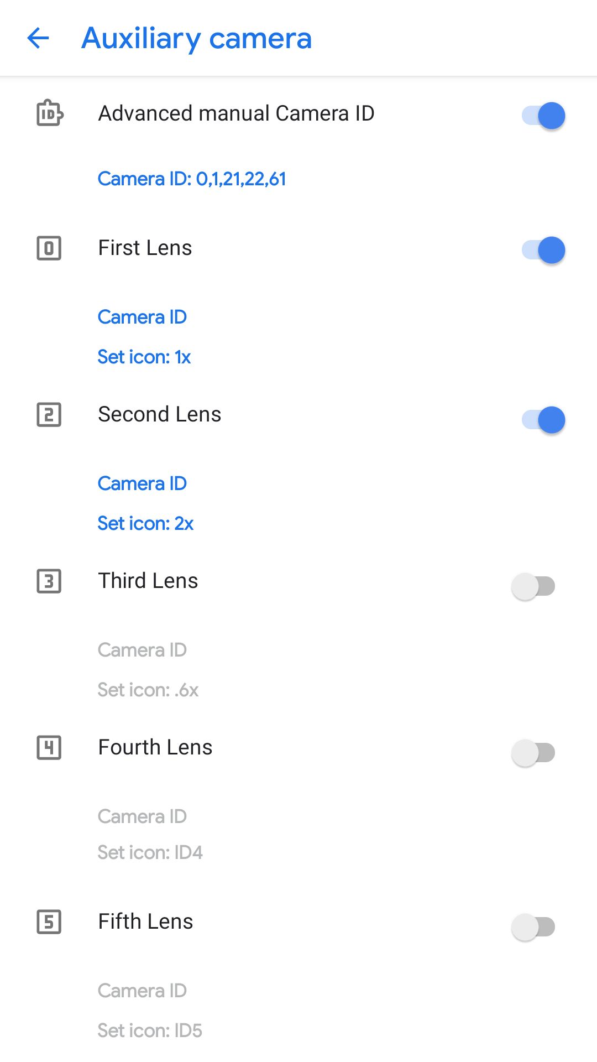The image size is (597, 1062).
Task: Click the Third Lens number 3 icon
Action: 49,581
